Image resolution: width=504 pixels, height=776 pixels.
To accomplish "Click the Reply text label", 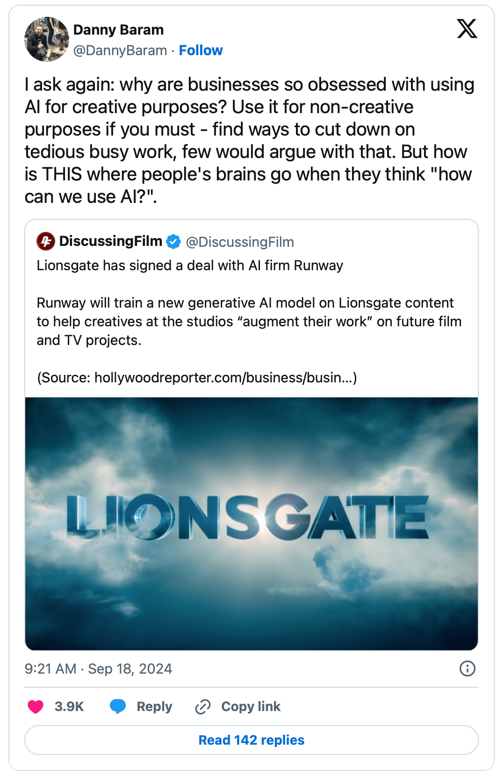I will point(154,706).
